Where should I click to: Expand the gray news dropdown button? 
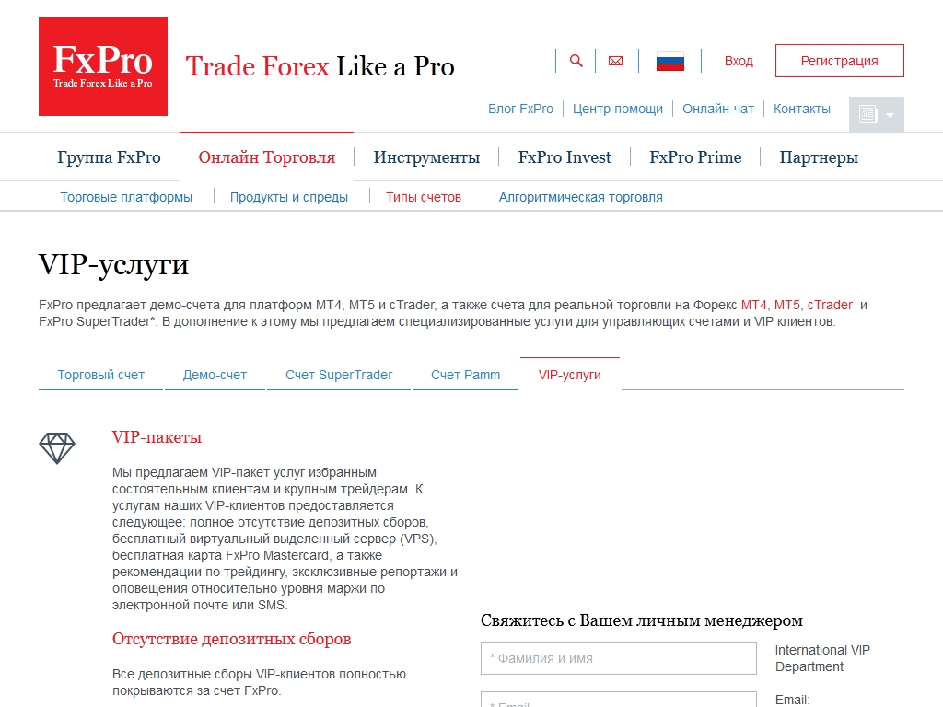tap(876, 115)
